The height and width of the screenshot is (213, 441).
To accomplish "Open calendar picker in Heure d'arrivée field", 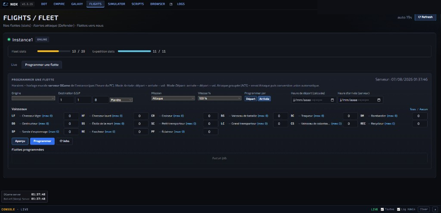I will [379, 100].
